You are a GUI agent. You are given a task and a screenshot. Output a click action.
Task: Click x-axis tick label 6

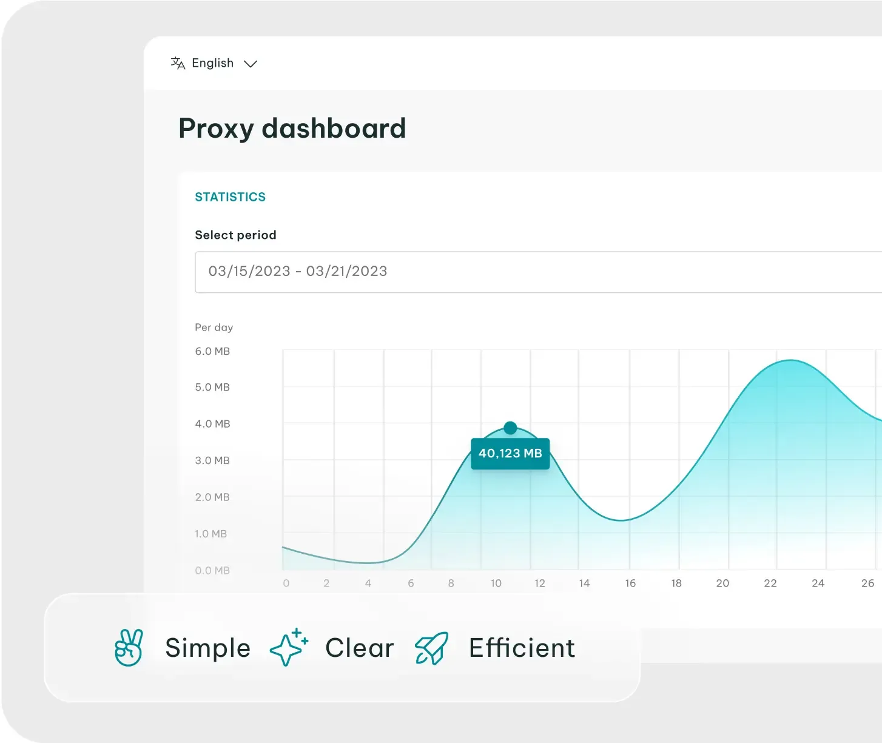click(411, 583)
